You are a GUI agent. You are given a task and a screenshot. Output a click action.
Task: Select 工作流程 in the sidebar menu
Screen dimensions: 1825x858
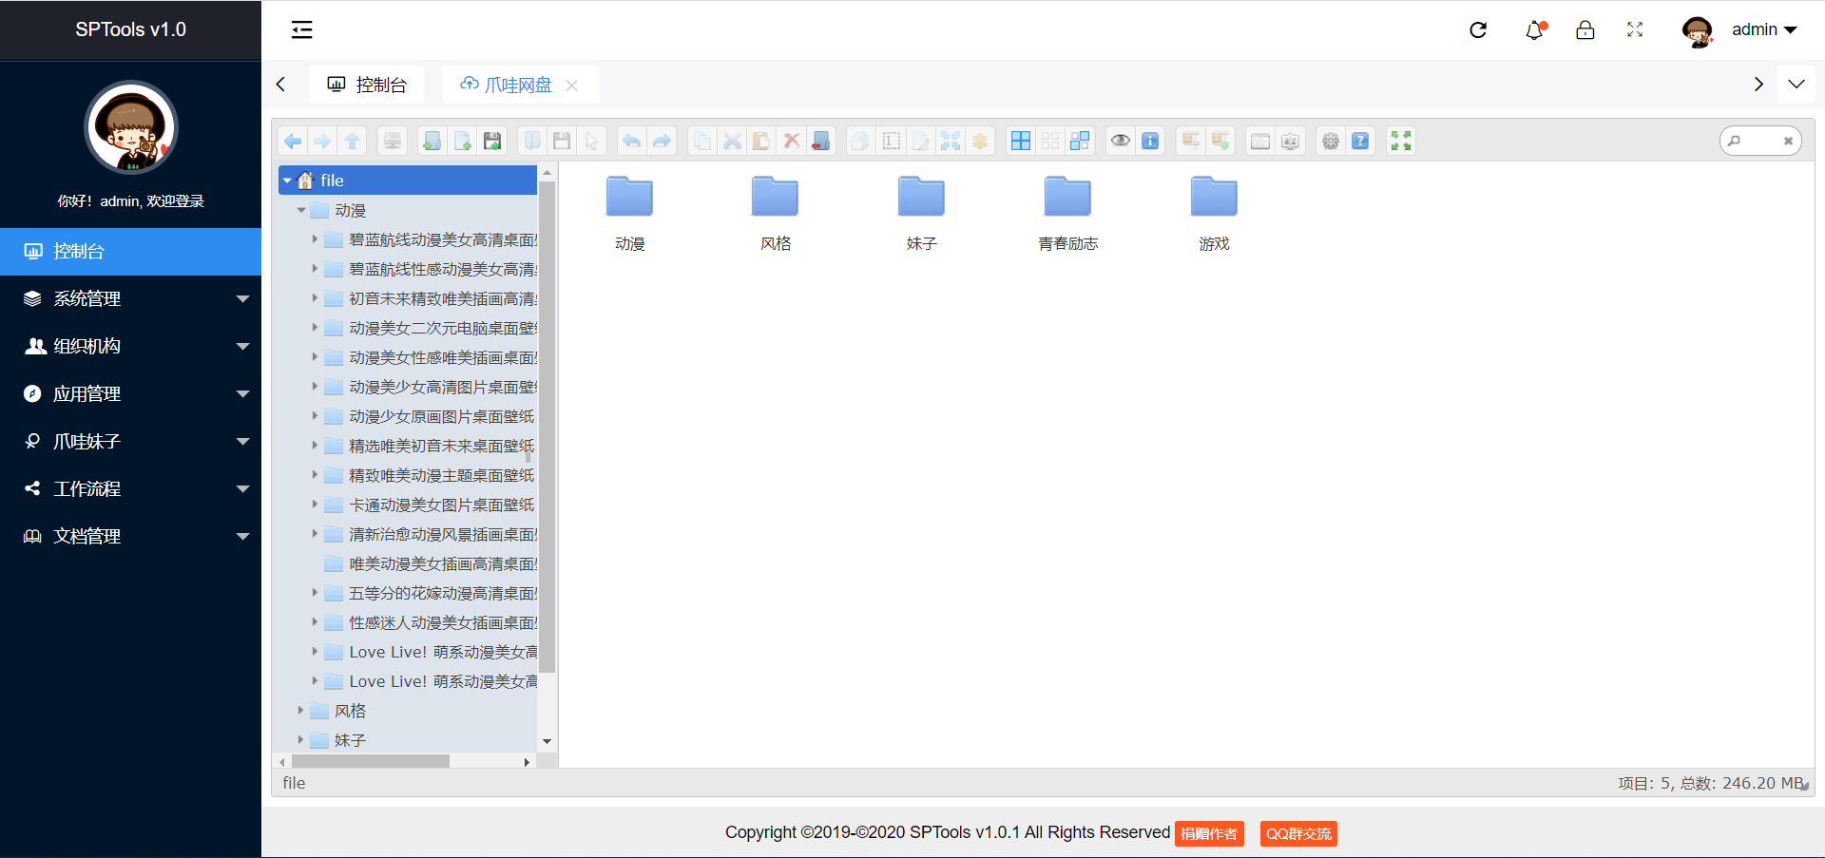(130, 489)
